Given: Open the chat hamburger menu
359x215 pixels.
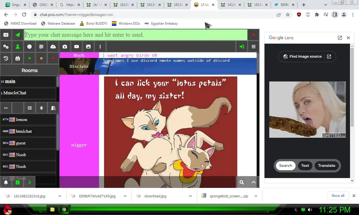Looking at the screenshot, I should (254, 47).
